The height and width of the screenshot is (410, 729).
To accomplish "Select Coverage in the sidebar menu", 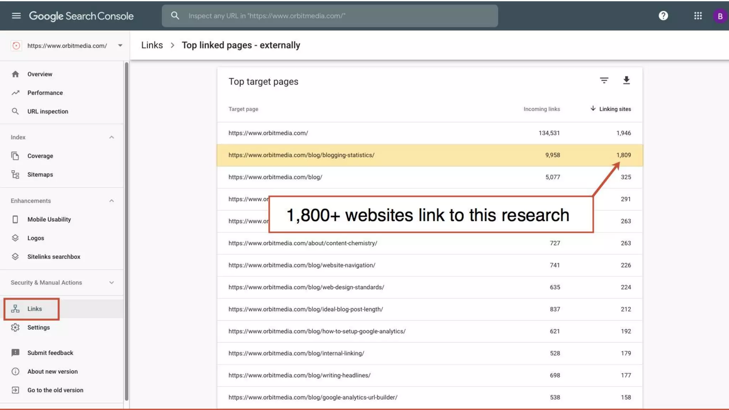I will pos(40,156).
